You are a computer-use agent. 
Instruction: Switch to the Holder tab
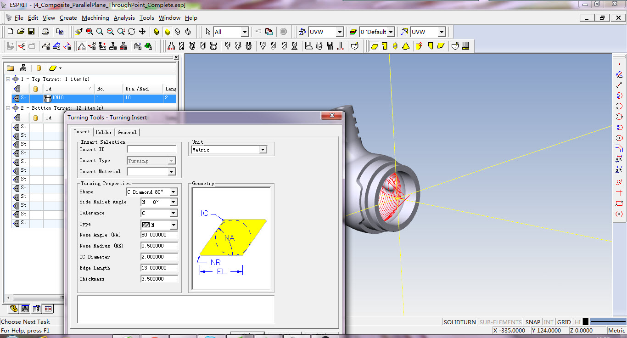pyautogui.click(x=104, y=132)
